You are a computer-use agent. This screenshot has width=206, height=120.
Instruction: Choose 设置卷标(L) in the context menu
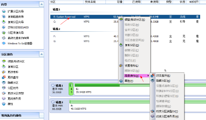pos(131,66)
